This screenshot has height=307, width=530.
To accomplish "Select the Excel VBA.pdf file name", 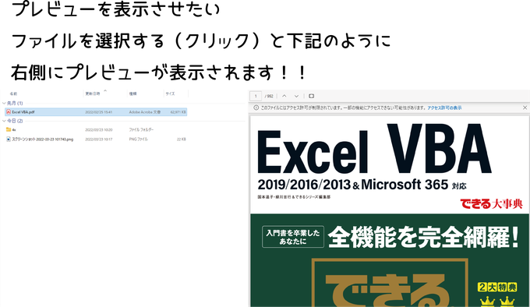I will point(23,111).
